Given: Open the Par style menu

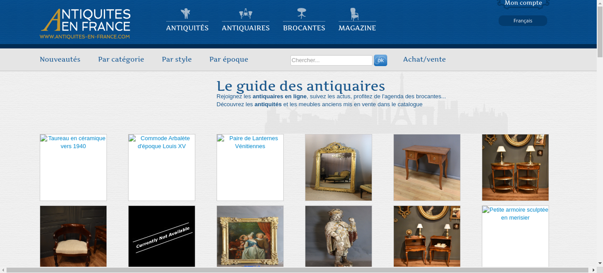Looking at the screenshot, I should [x=177, y=60].
